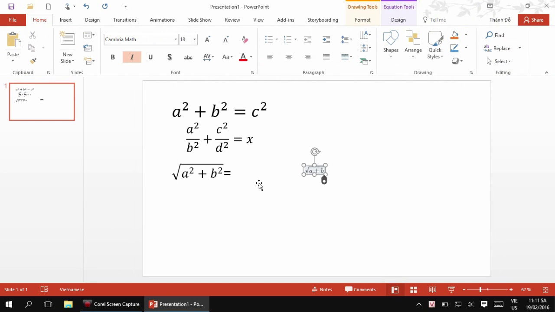The image size is (555, 312).
Task: Click the Clear All Formatting icon
Action: click(245, 39)
